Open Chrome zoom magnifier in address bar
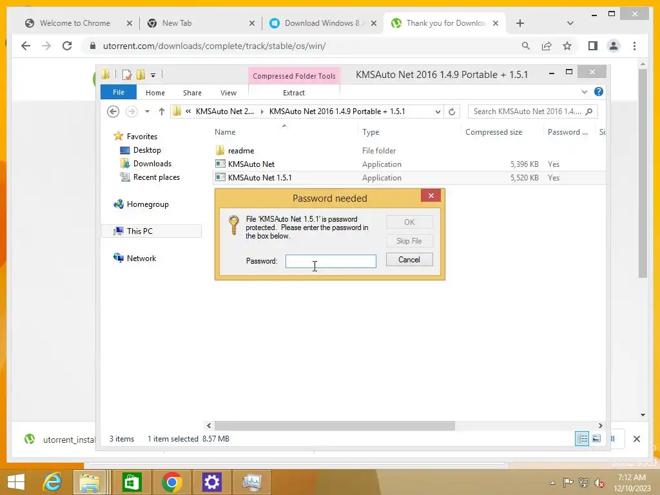The height and width of the screenshot is (495, 660). pyautogui.click(x=526, y=46)
